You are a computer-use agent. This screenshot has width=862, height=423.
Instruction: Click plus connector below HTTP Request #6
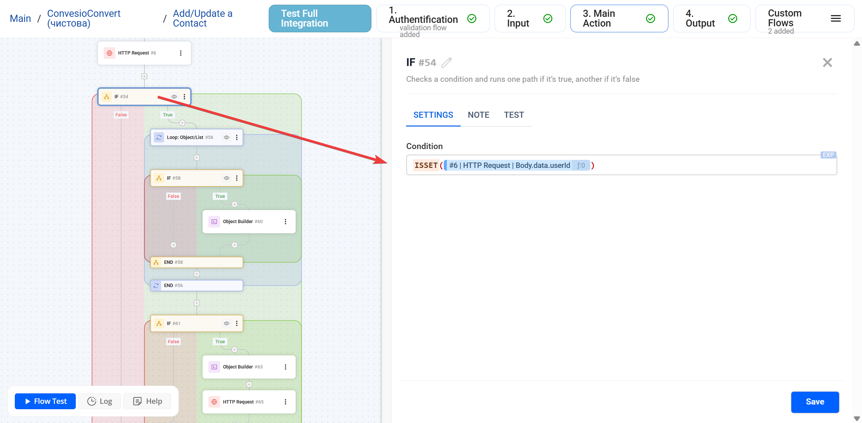(144, 76)
